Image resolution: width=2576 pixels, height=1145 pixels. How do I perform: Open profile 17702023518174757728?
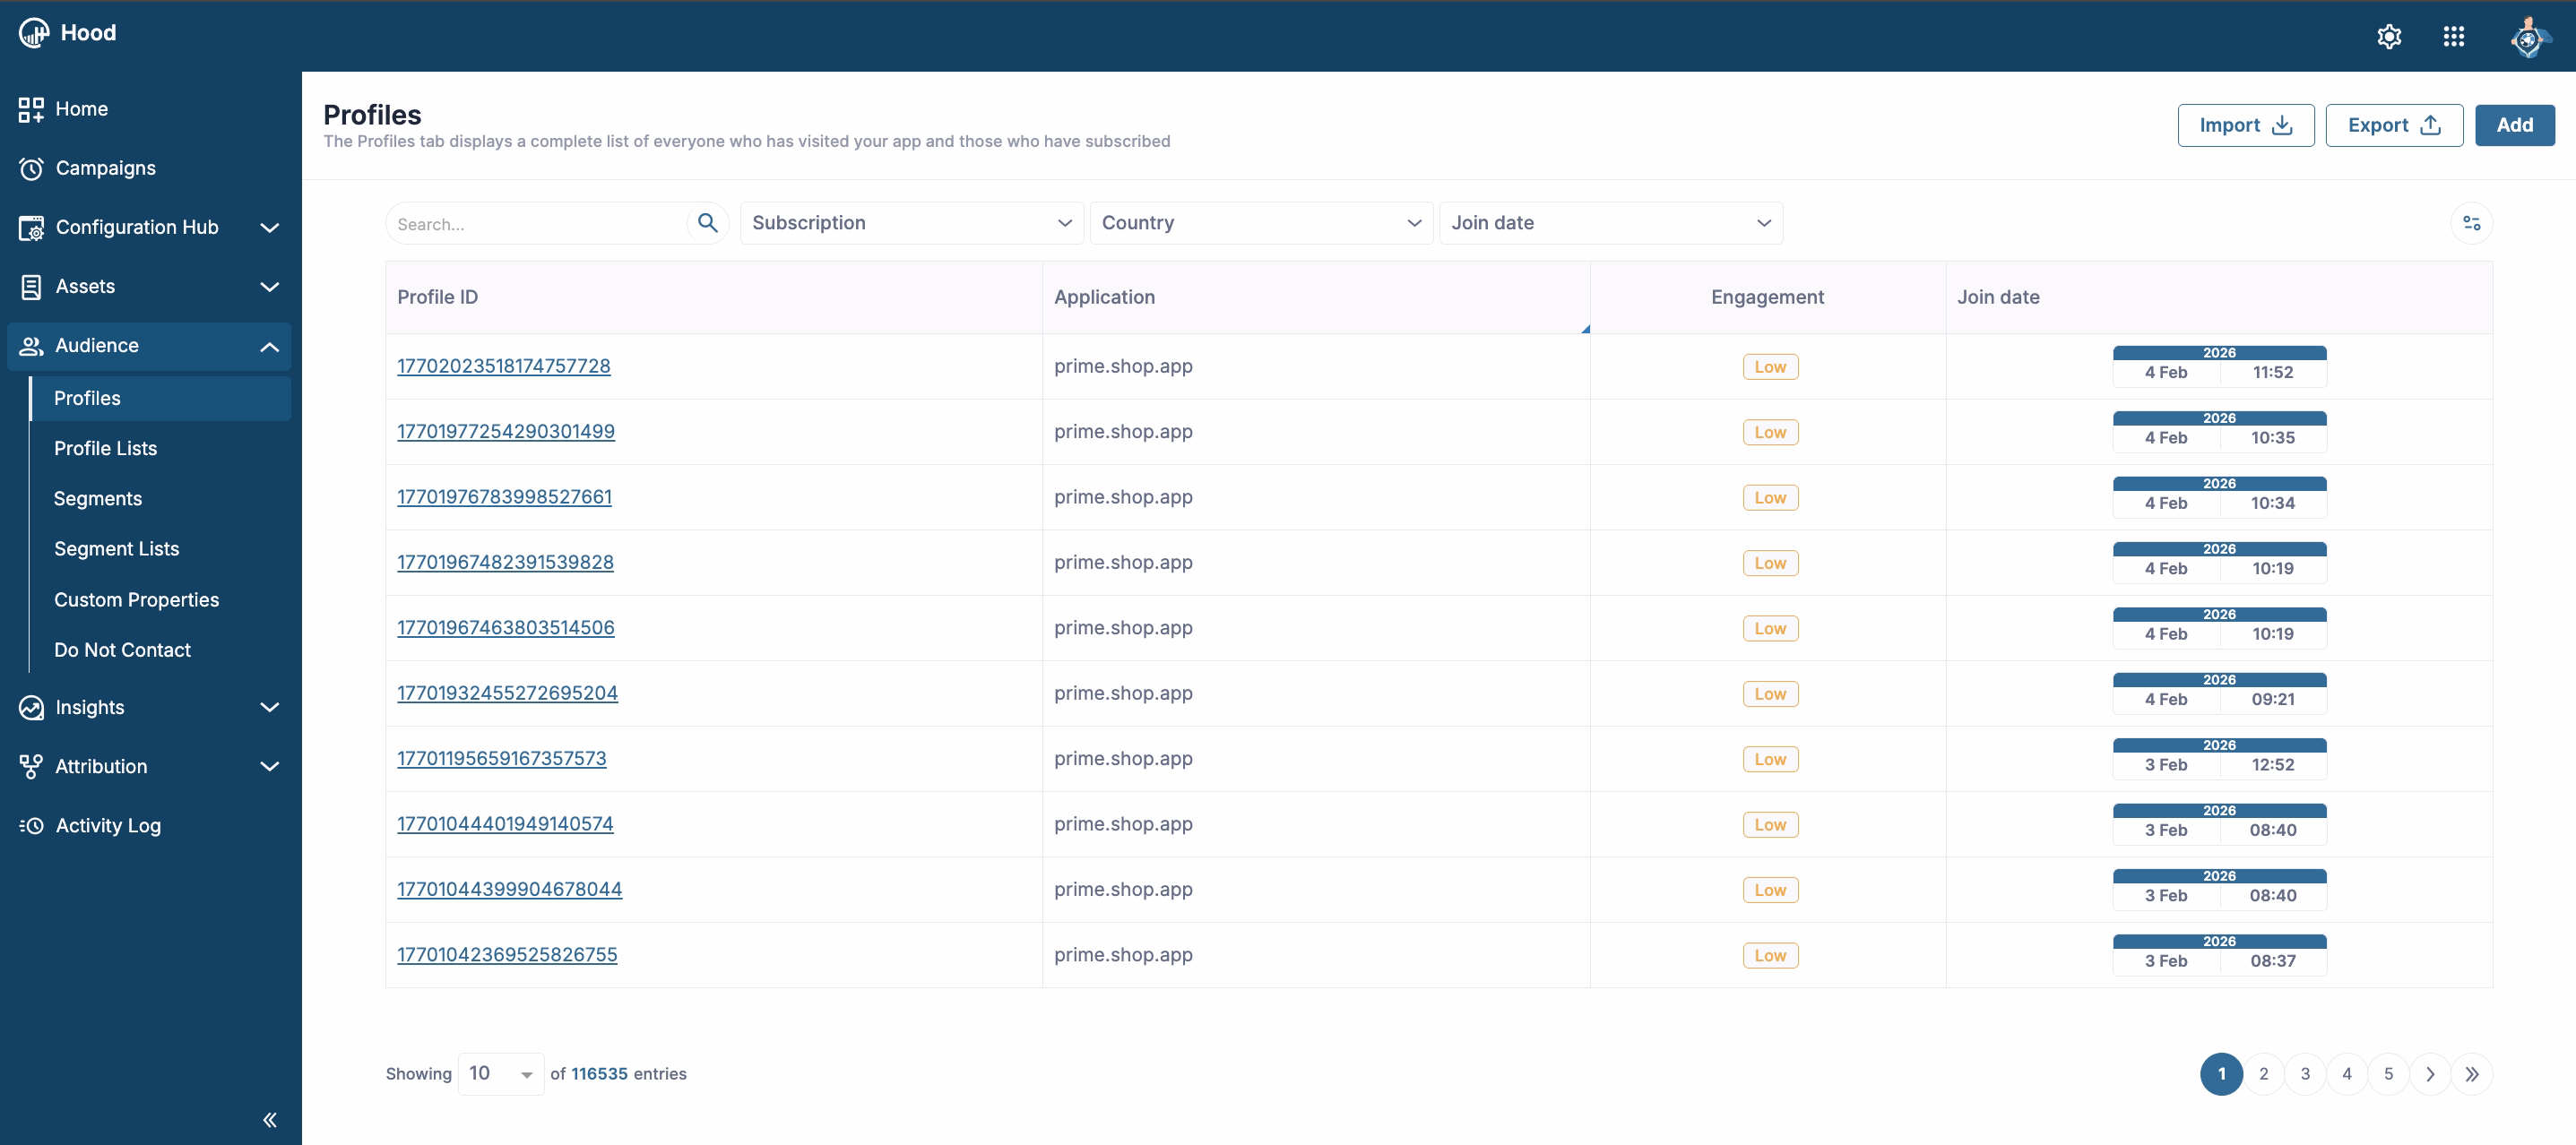[x=503, y=366]
